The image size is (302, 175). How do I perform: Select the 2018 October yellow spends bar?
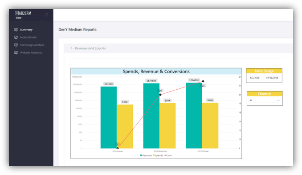210,126
